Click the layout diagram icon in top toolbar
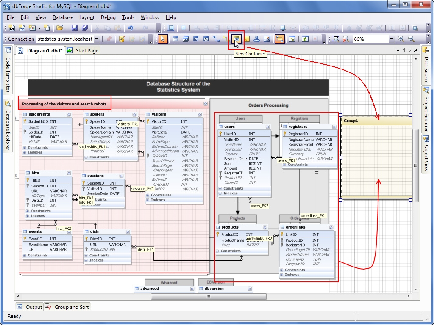Screen dimensions: 434x325 [x=171, y=28]
